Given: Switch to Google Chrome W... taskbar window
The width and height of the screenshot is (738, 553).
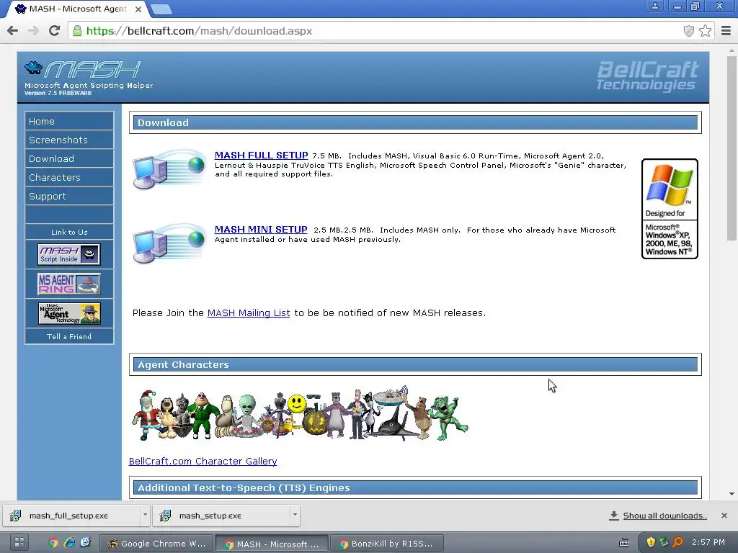Looking at the screenshot, I should click(x=156, y=544).
